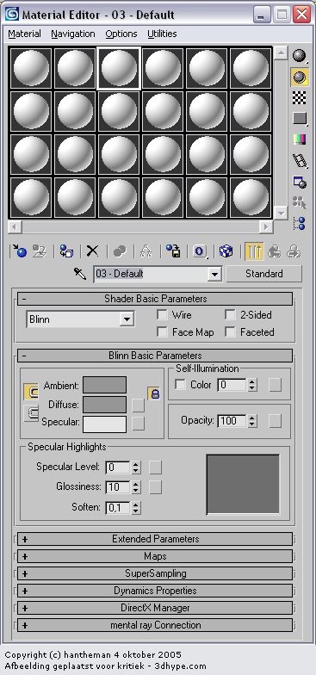Toggle the Backlight sphere icon
This screenshot has height=675, width=316.
tap(300, 77)
